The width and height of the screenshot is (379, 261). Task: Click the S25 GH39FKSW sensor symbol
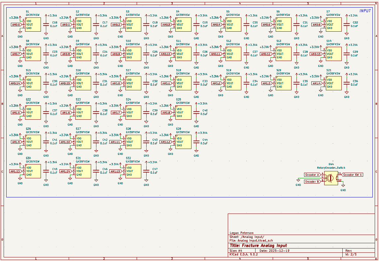(x=183, y=113)
